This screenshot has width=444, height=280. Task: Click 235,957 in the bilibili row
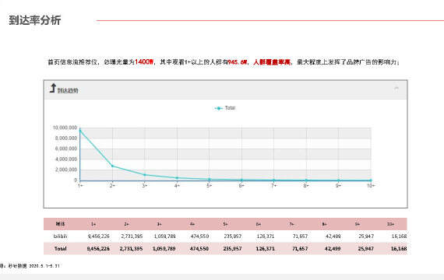[233, 236]
